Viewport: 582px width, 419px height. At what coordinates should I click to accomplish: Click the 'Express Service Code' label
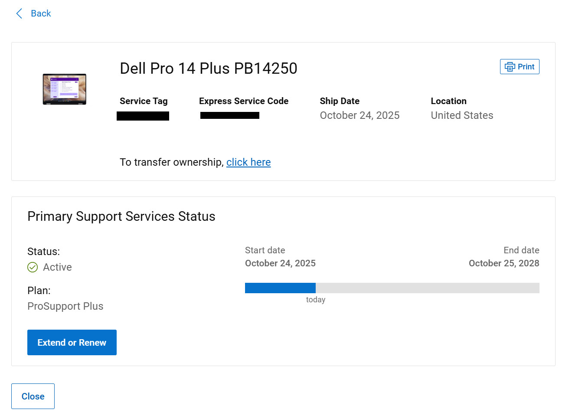pos(244,101)
